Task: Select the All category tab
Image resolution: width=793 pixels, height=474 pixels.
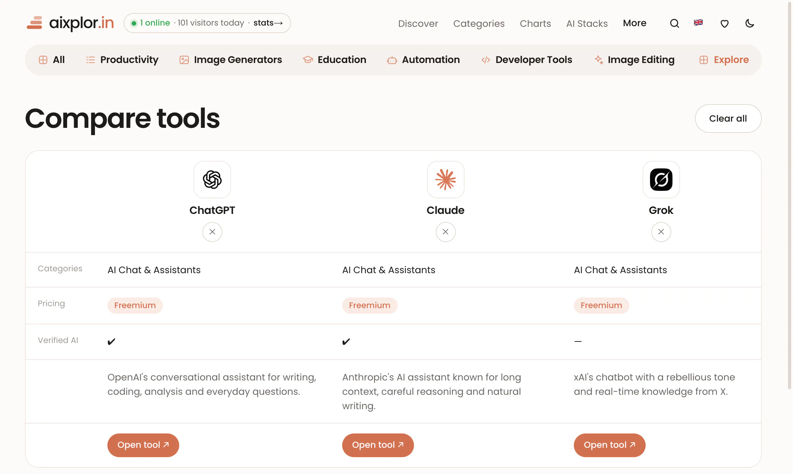Action: pyautogui.click(x=52, y=60)
